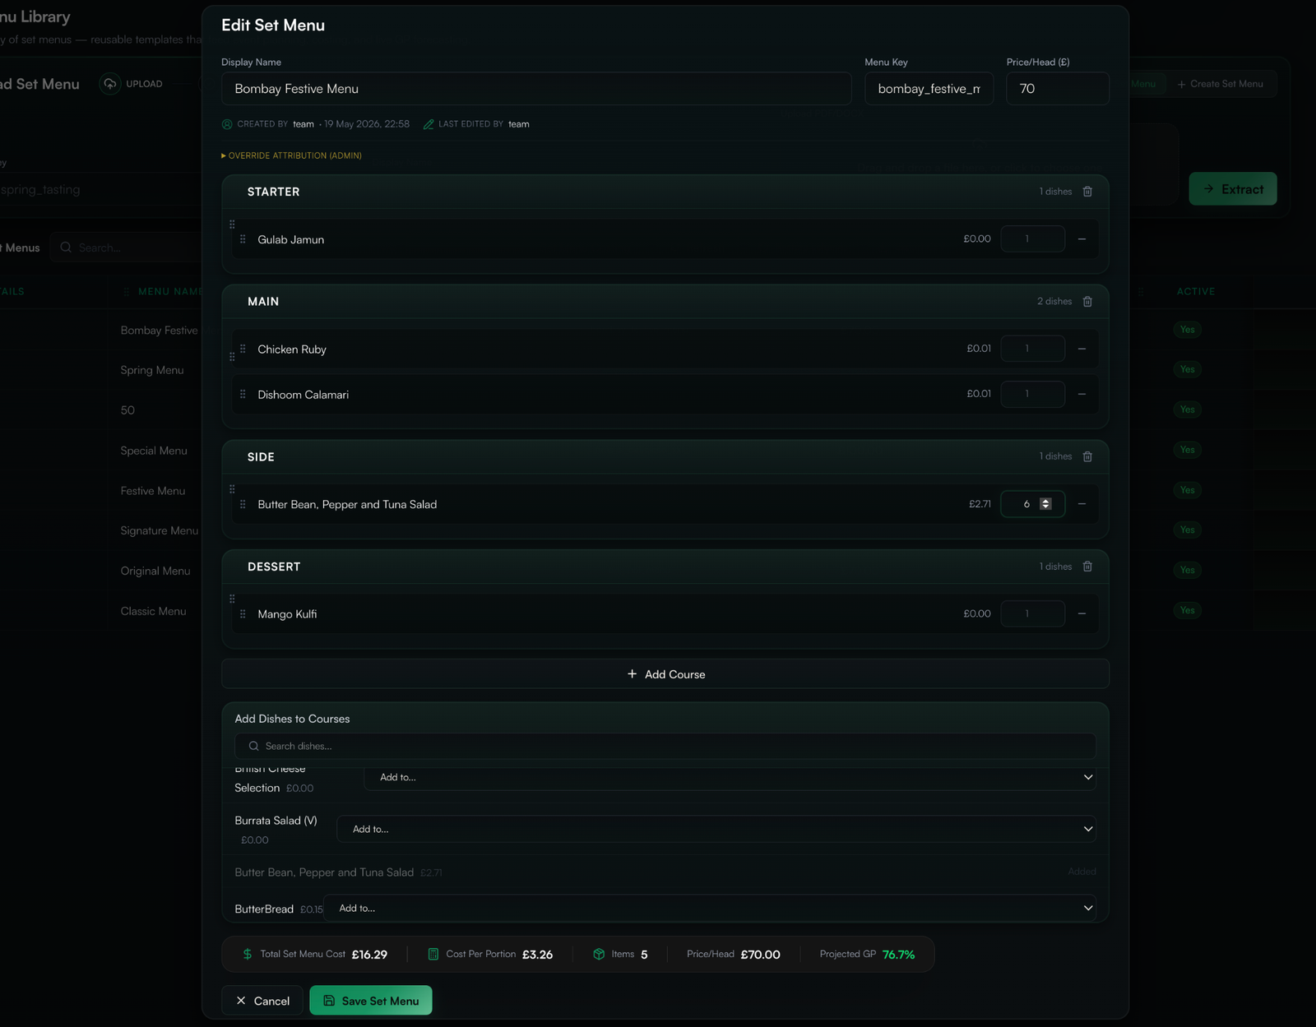Click Extract button in Menu Library
Viewport: 1316px width, 1027px height.
(1233, 189)
